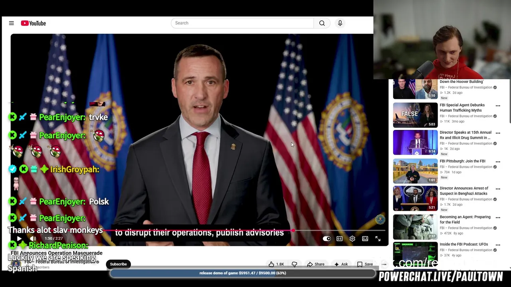Open more actions menu beside Save

[384, 264]
